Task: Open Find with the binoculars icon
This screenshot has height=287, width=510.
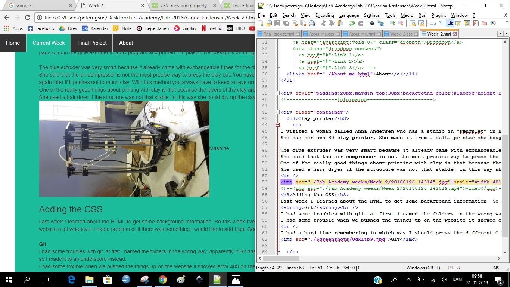Action: coord(372,23)
